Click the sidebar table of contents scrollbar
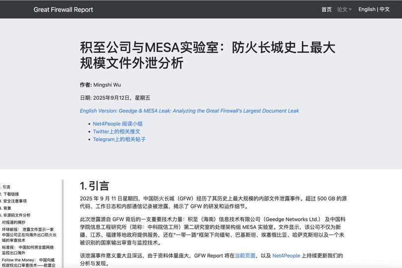Viewport: 402px width, 268px height. 63,224
